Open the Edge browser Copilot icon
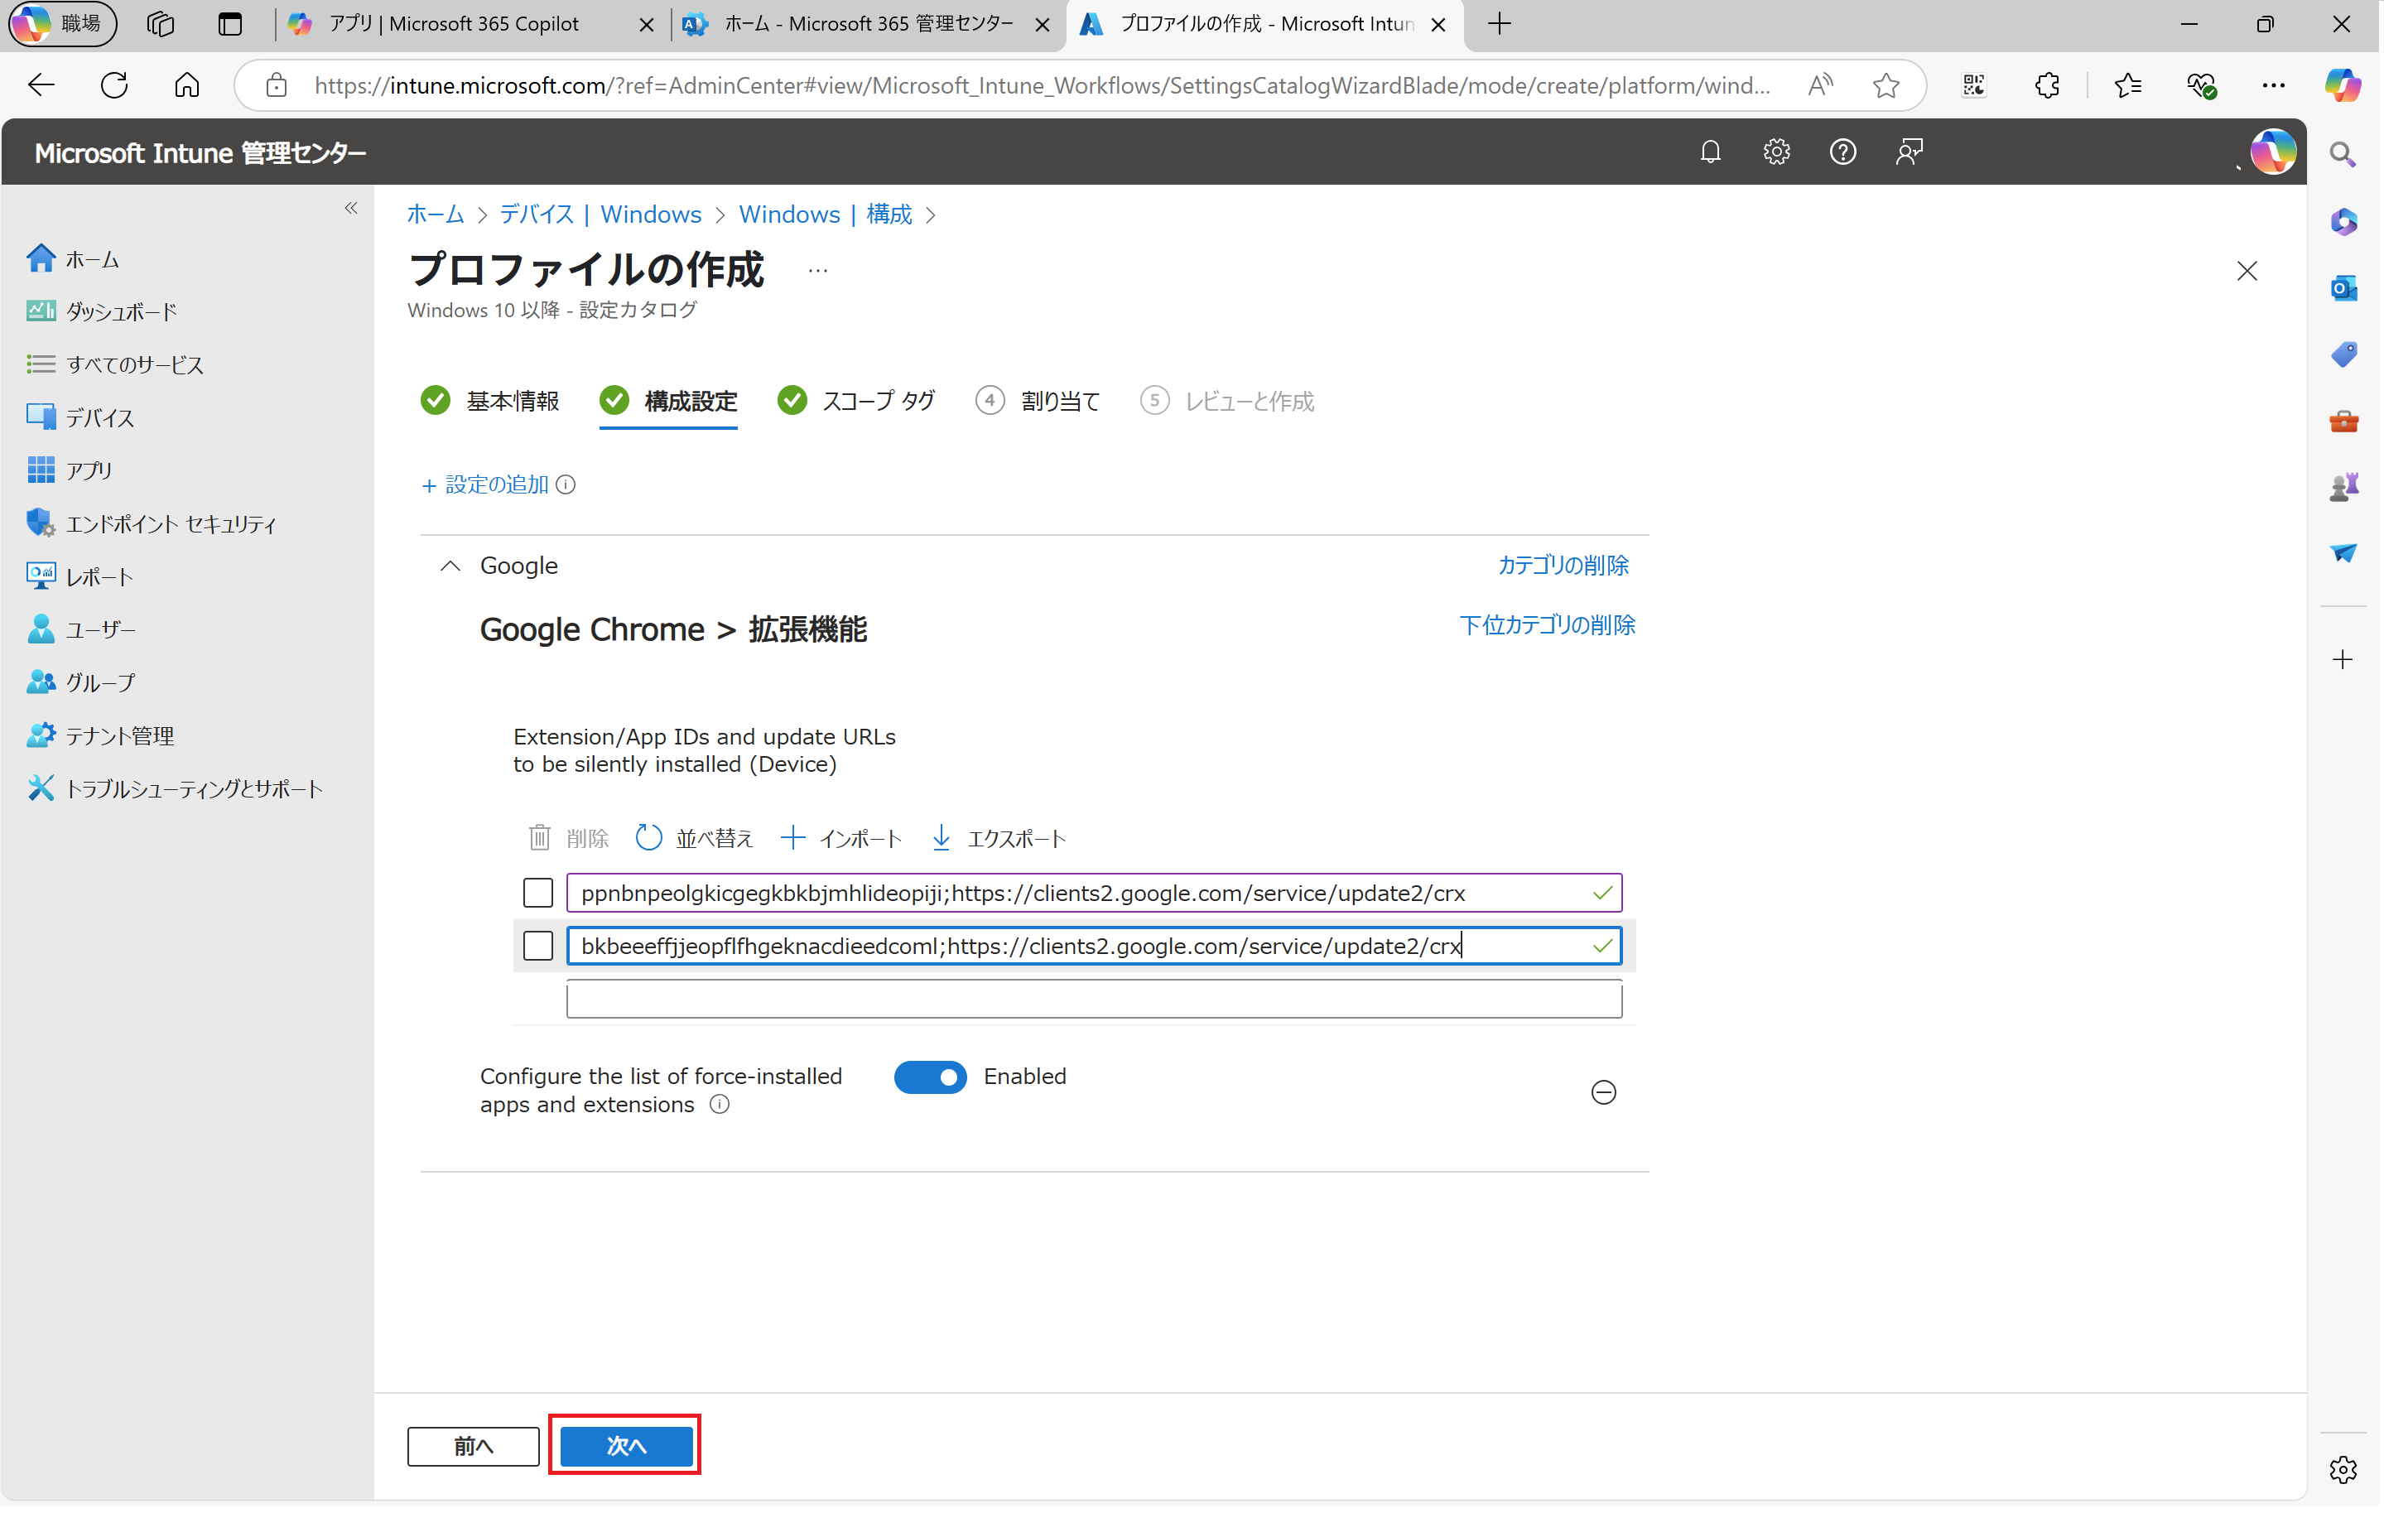The width and height of the screenshot is (2384, 1513). pos(2343,85)
